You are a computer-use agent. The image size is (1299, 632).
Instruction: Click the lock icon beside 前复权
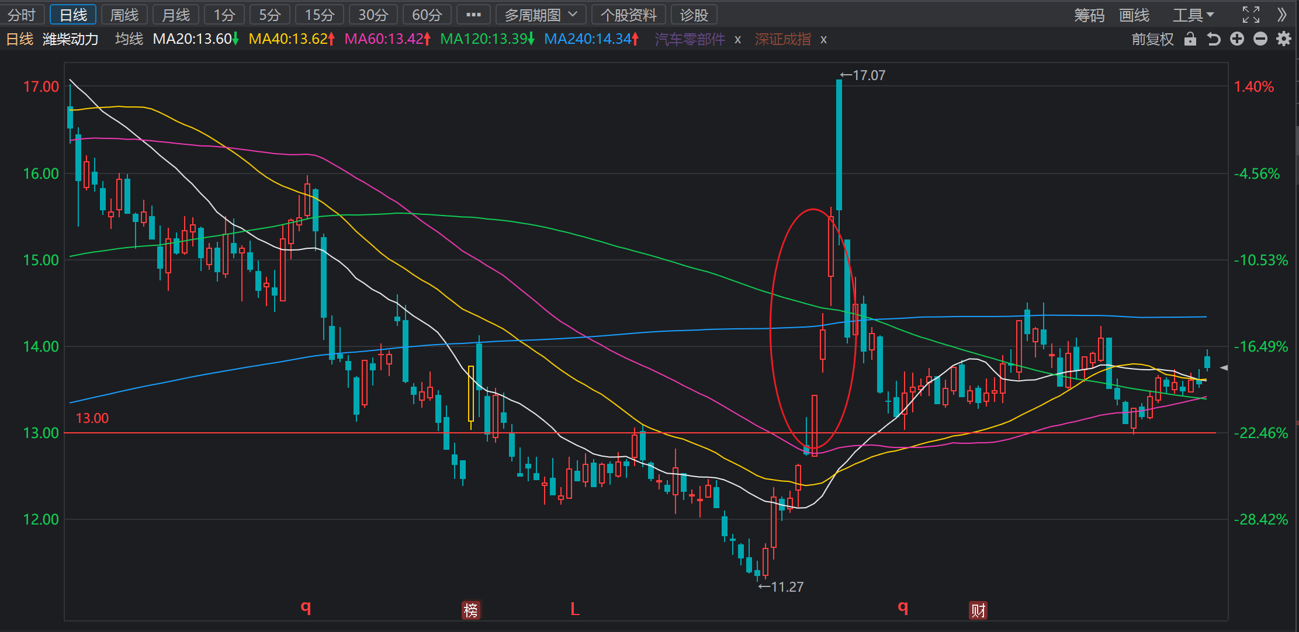[1190, 39]
